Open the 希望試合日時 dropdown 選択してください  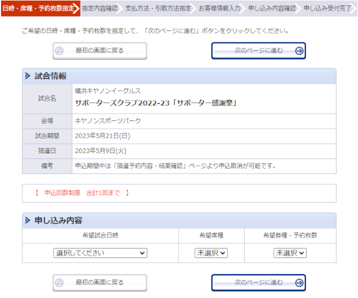point(100,253)
